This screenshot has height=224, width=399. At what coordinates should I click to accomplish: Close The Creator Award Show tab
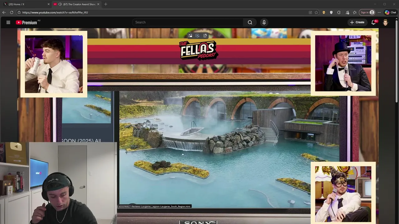(98, 4)
